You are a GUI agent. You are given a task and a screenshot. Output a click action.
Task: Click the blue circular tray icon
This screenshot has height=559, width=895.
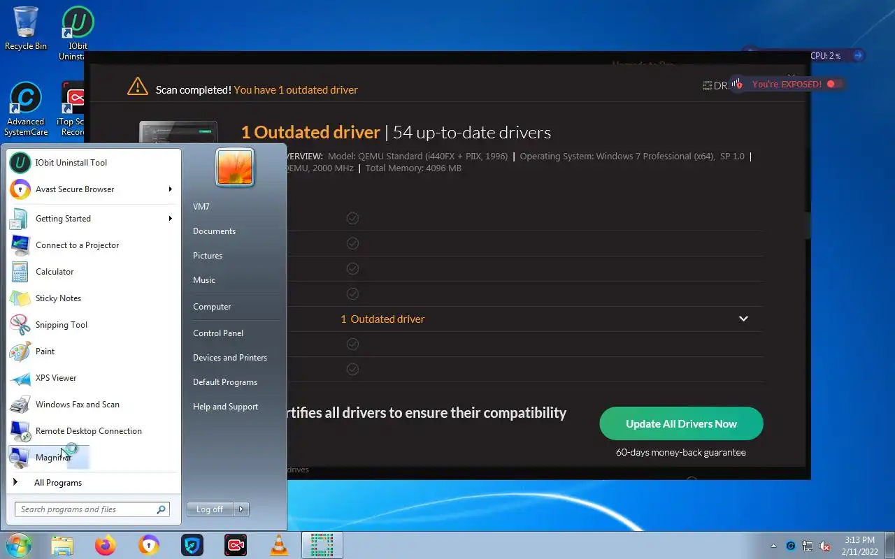click(791, 546)
